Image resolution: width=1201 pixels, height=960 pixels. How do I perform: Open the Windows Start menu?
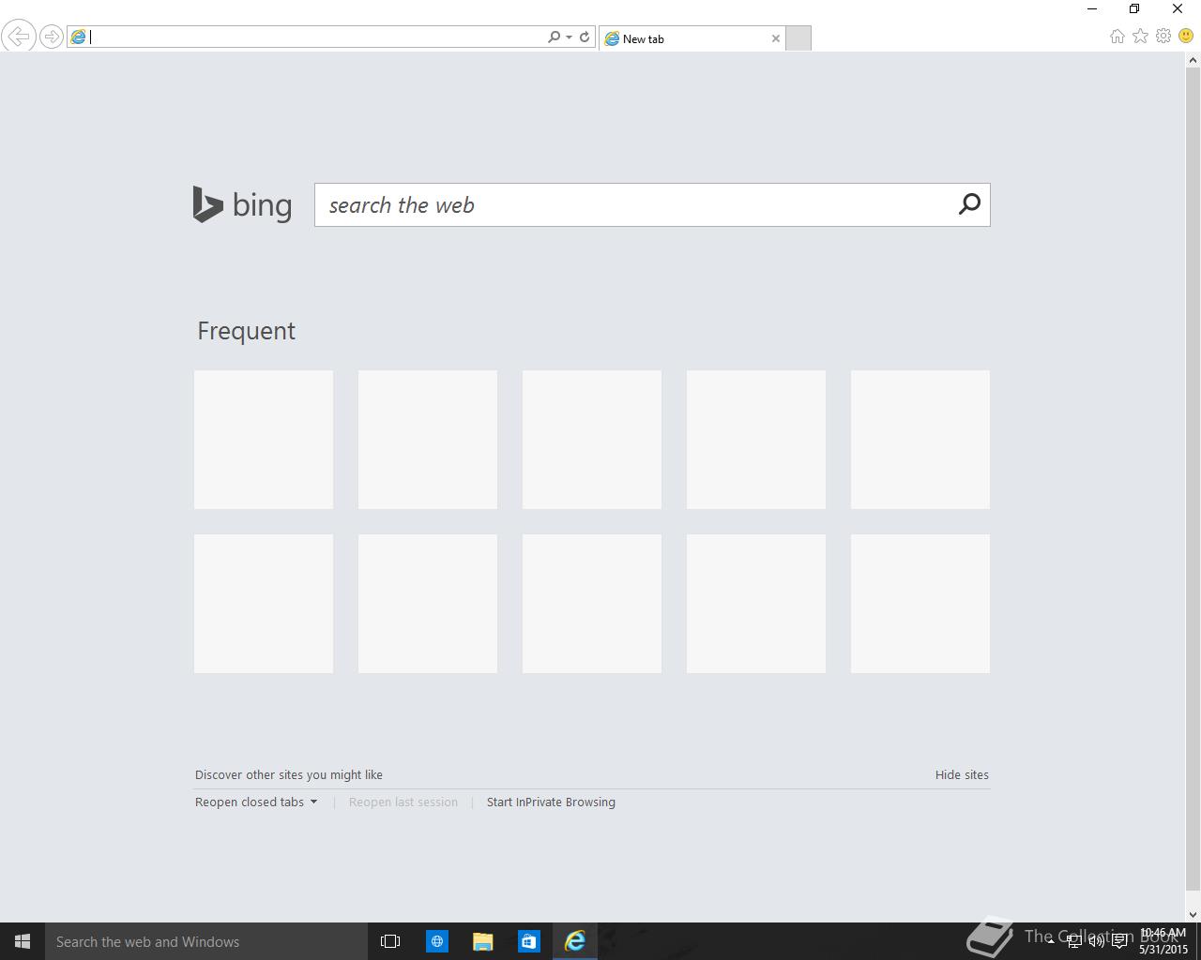tap(23, 941)
